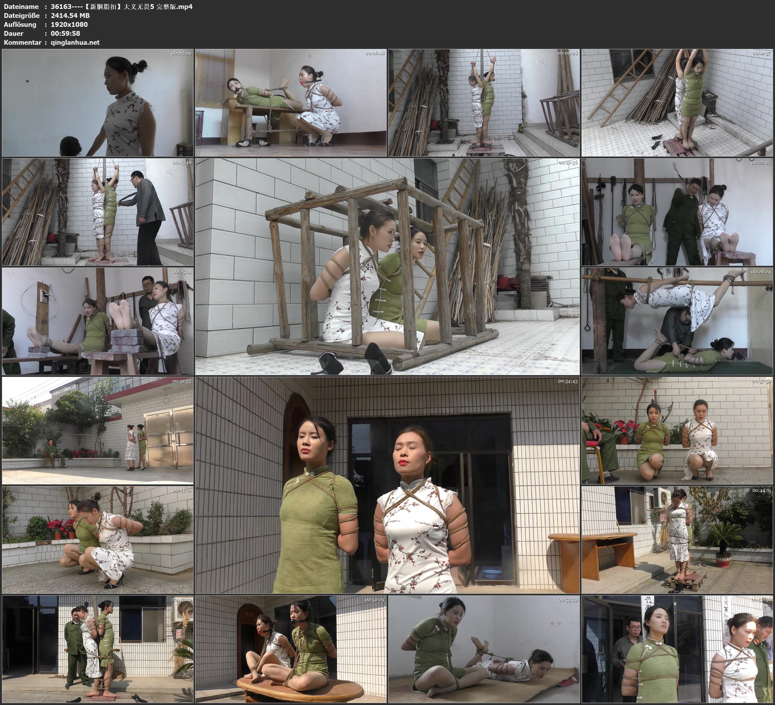Click the 00:12:37 frame thumbnail

[677, 103]
